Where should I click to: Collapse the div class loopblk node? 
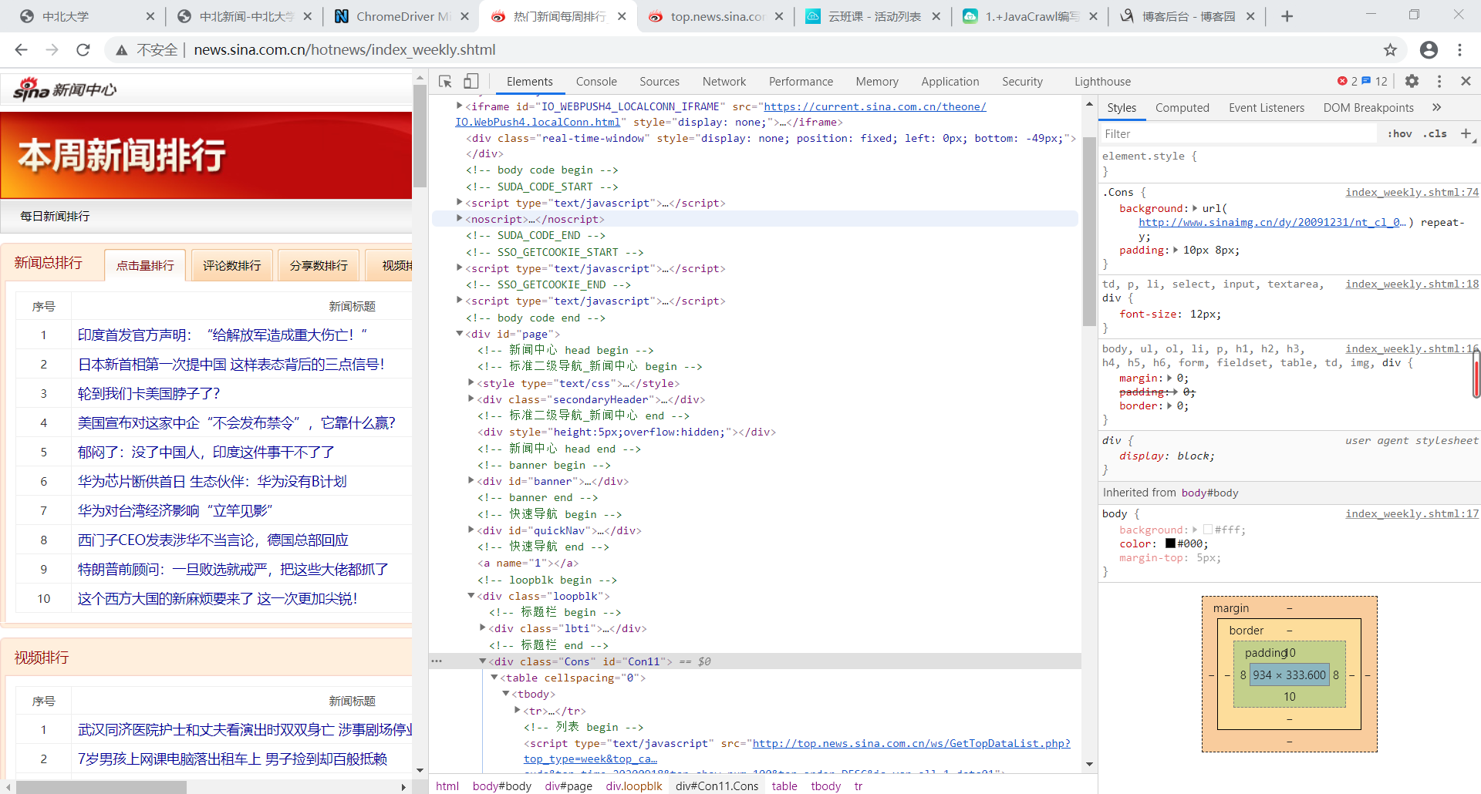(471, 596)
